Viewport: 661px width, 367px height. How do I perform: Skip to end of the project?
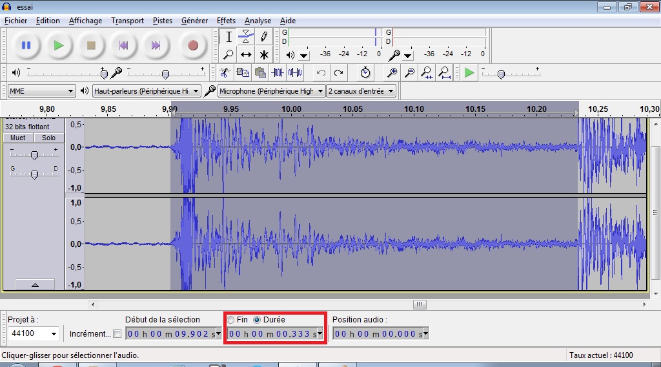[x=156, y=45]
